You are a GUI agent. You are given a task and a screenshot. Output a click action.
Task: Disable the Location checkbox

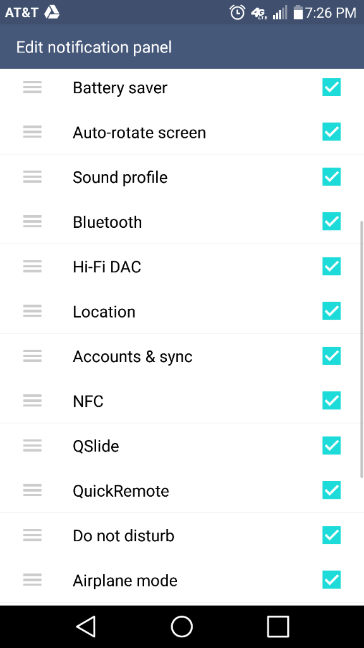click(x=331, y=311)
